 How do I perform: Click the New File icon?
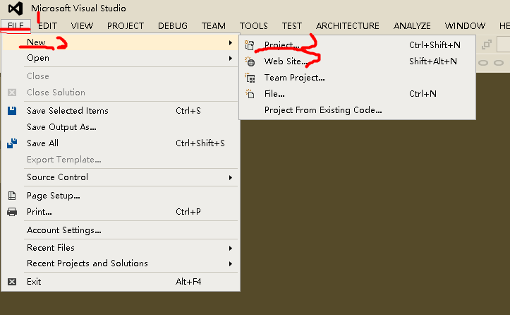250,94
